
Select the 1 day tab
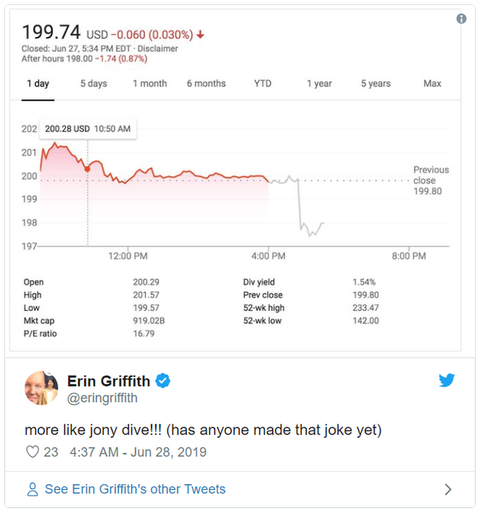point(38,84)
